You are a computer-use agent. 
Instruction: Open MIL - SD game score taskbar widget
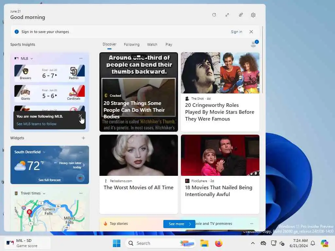click(x=27, y=243)
